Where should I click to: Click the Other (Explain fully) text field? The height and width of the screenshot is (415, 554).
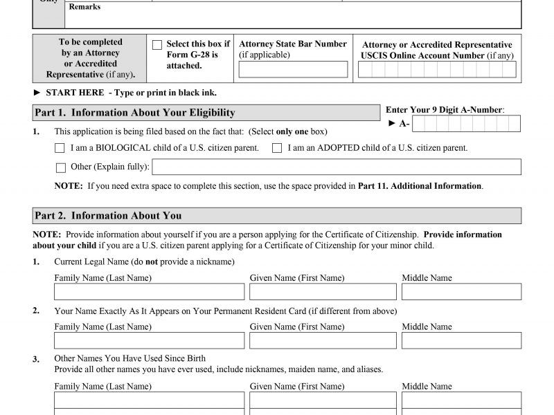337,167
